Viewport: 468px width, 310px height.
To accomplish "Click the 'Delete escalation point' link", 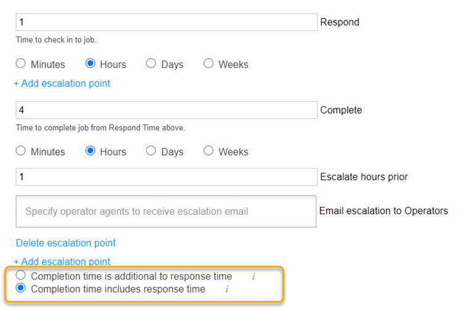I will (65, 243).
